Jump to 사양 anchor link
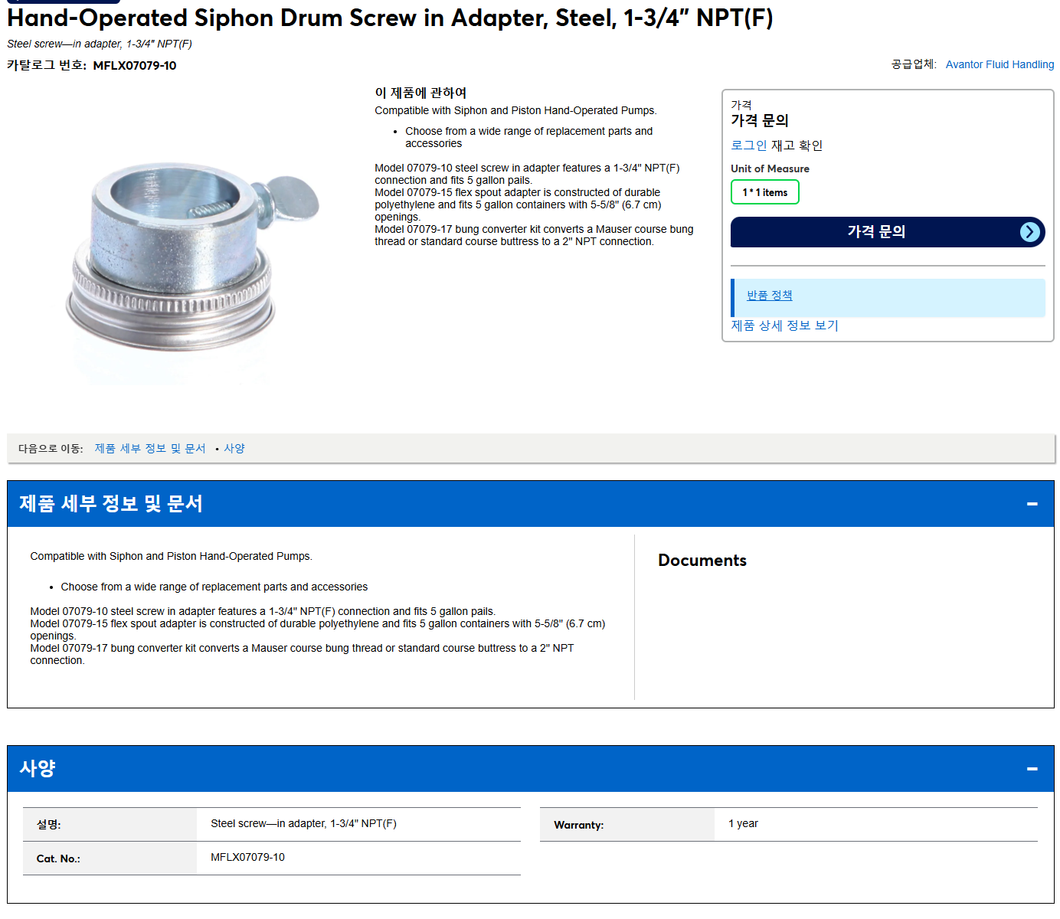 coord(234,449)
